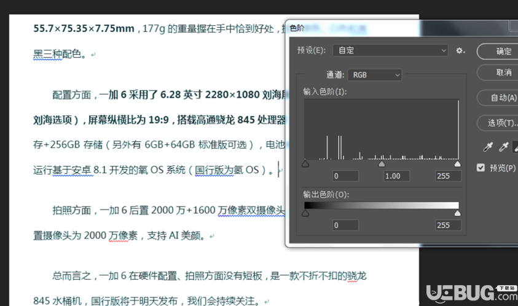This screenshot has height=306, width=518.
Task: Select the gray point eyedropper
Action: pyautogui.click(x=503, y=147)
